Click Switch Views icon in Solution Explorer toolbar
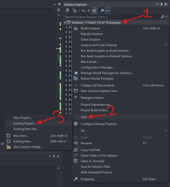 [x=67, y=11]
